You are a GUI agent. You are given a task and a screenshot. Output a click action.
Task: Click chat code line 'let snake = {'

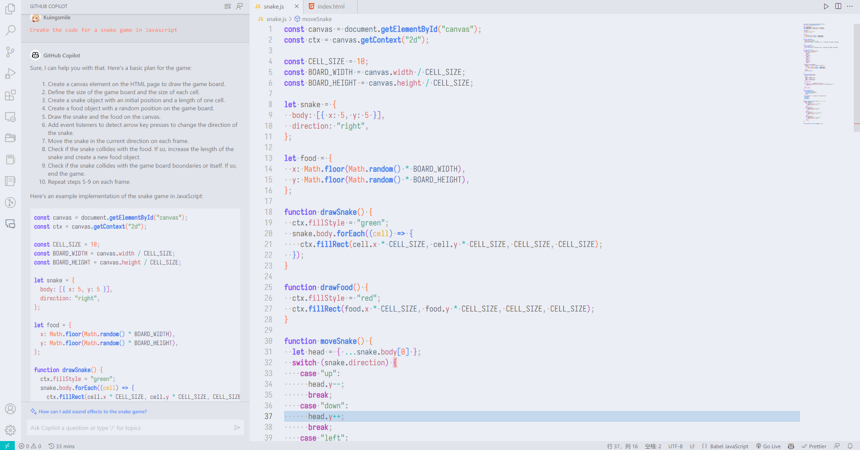tap(54, 280)
